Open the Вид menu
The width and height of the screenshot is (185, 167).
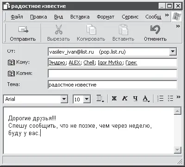59,17
